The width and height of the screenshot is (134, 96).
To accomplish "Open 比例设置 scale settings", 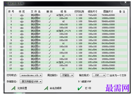I will tap(19, 88).
